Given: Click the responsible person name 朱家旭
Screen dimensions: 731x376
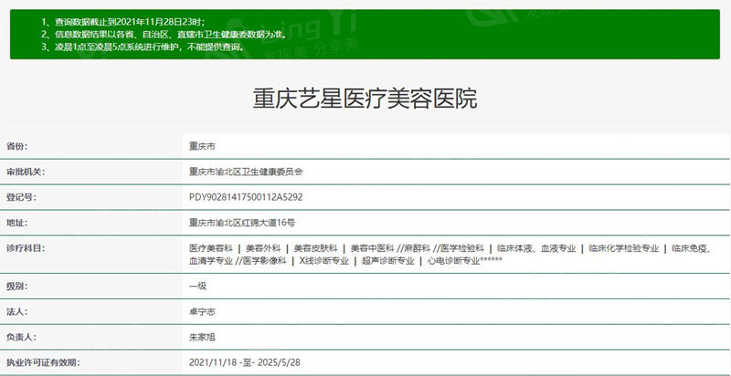Looking at the screenshot, I should tap(202, 338).
